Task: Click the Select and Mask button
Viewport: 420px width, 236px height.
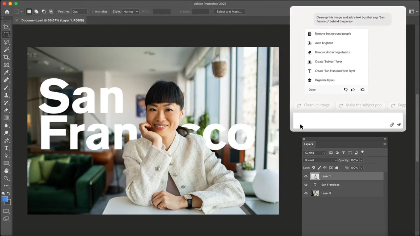Action: (x=229, y=11)
